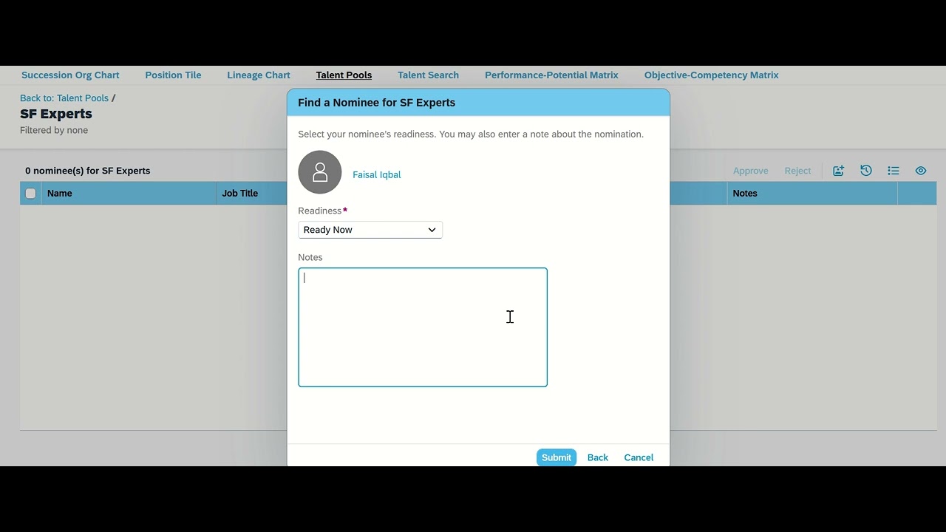The image size is (946, 532).
Task: Toggle the eye display options icon
Action: click(921, 171)
